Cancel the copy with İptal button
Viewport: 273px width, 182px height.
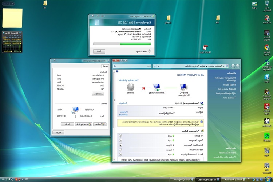click(99, 51)
